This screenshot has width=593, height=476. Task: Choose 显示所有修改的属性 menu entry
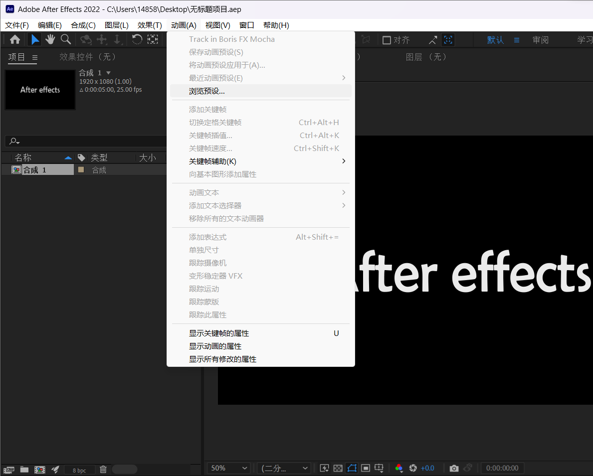coord(260,359)
